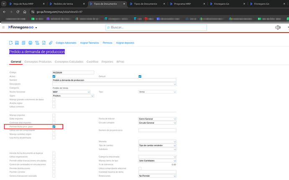
Task: Click the save (floppy disk) toolbar icon
Action: [x=17, y=43]
